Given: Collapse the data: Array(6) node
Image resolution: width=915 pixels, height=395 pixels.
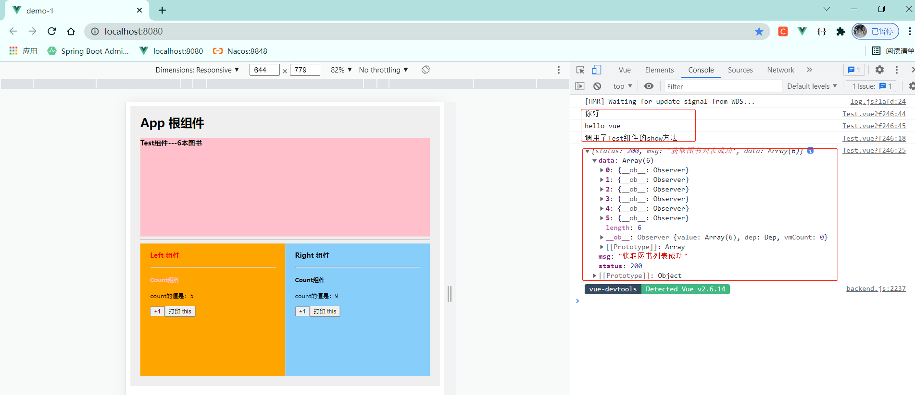Looking at the screenshot, I should [595, 161].
